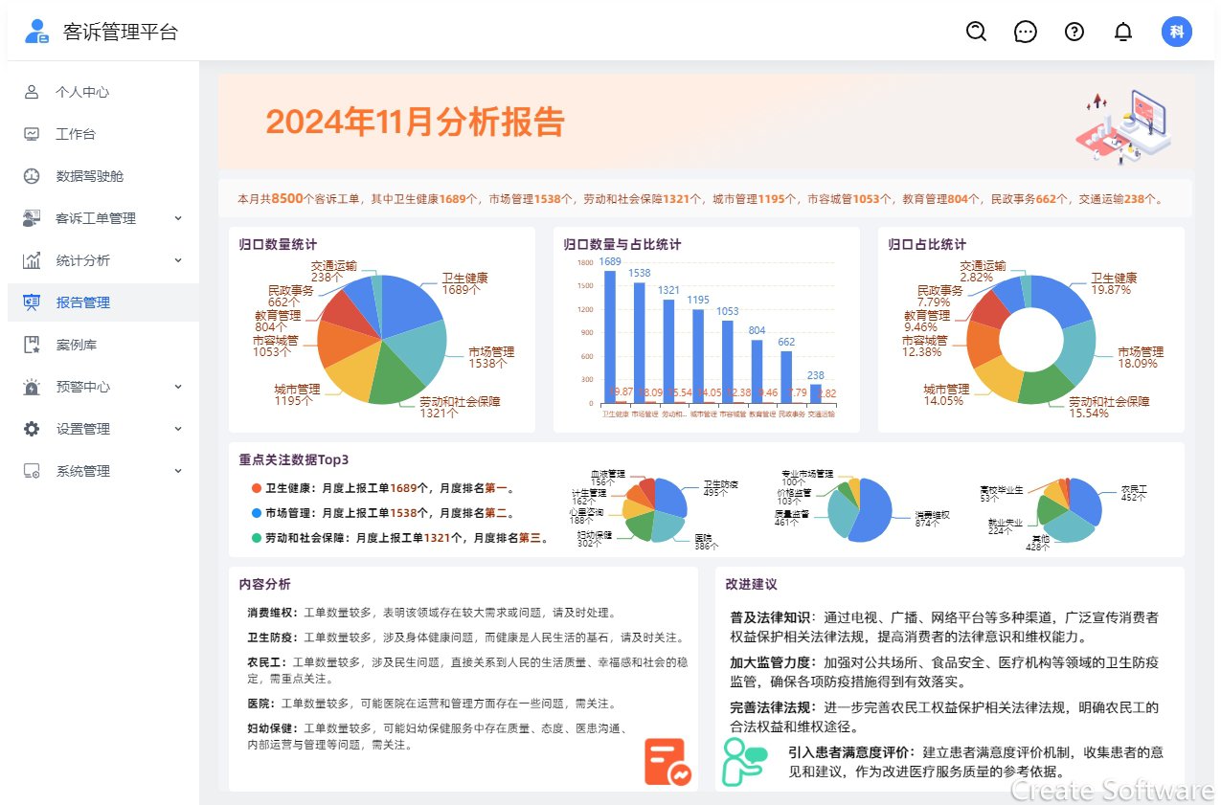The width and height of the screenshot is (1221, 805).
Task: Click the 设置管理 gear icon
Action: point(32,429)
